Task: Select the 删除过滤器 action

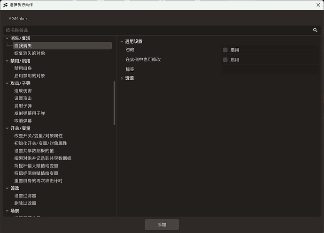Action: coord(25,203)
